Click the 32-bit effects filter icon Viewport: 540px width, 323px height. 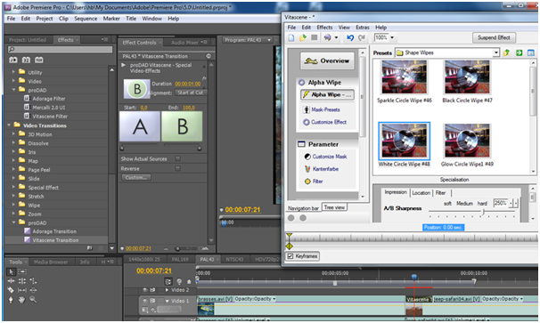click(x=26, y=60)
